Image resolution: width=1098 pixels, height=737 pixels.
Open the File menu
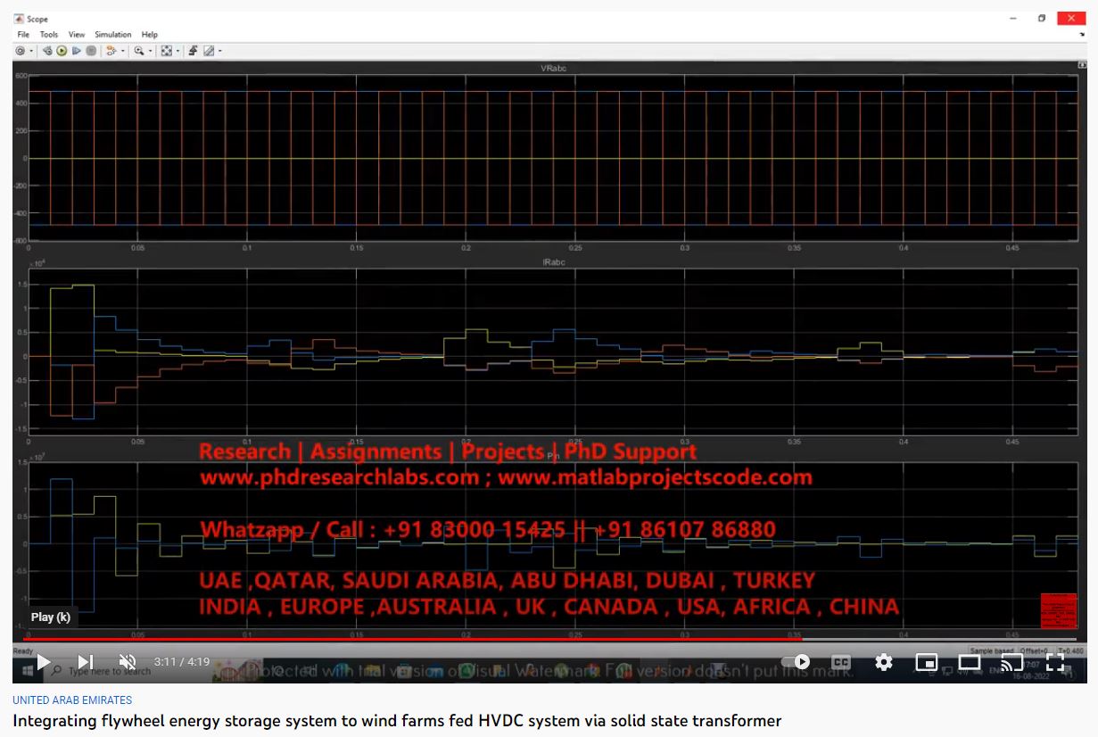pos(23,35)
